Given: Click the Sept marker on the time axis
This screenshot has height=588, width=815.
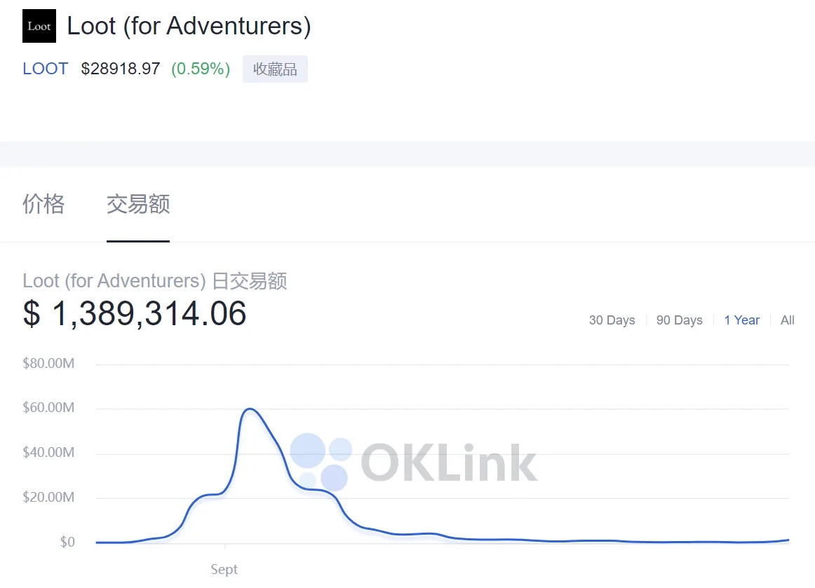Looking at the screenshot, I should [224, 569].
